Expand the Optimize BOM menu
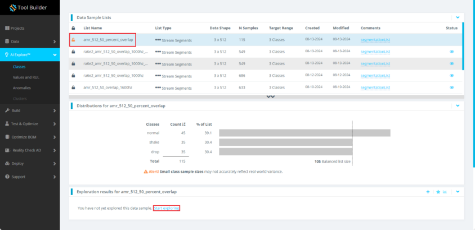This screenshot has width=475, height=230. (30, 137)
